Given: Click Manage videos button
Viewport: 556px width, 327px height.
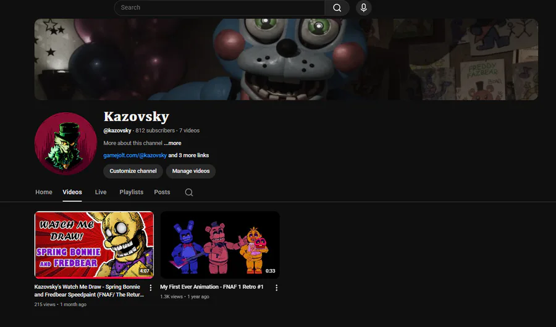Looking at the screenshot, I should pos(191,171).
